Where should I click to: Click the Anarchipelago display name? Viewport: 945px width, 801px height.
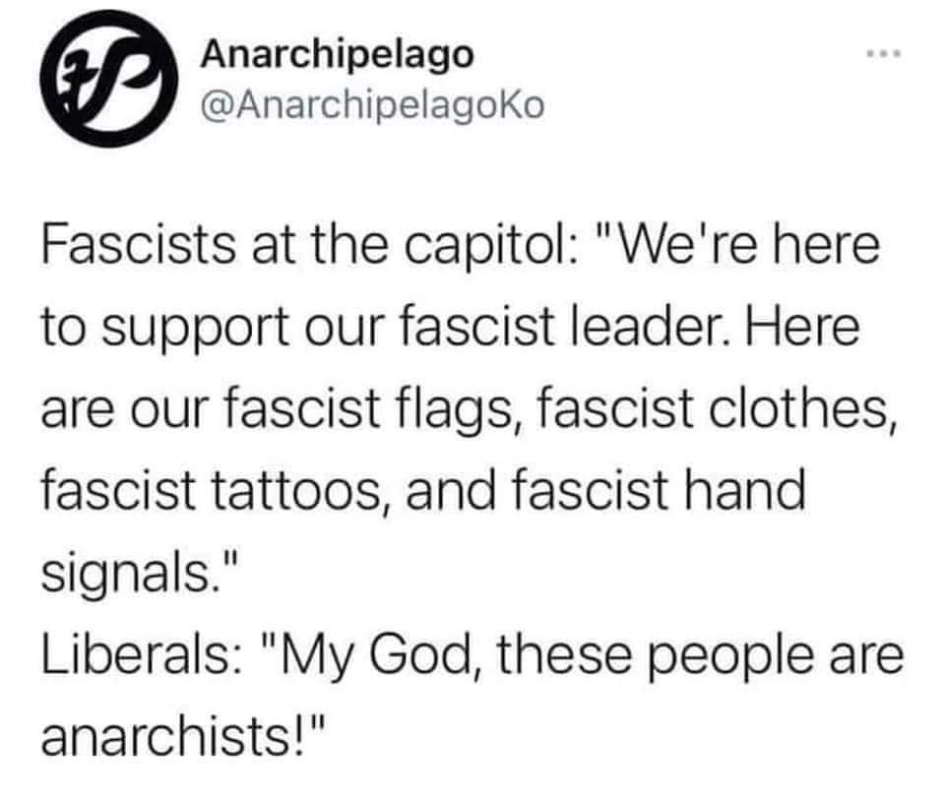click(338, 55)
